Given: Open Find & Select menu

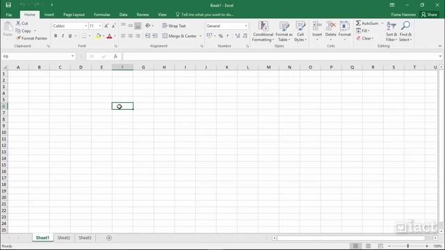Looking at the screenshot, I should tap(405, 31).
